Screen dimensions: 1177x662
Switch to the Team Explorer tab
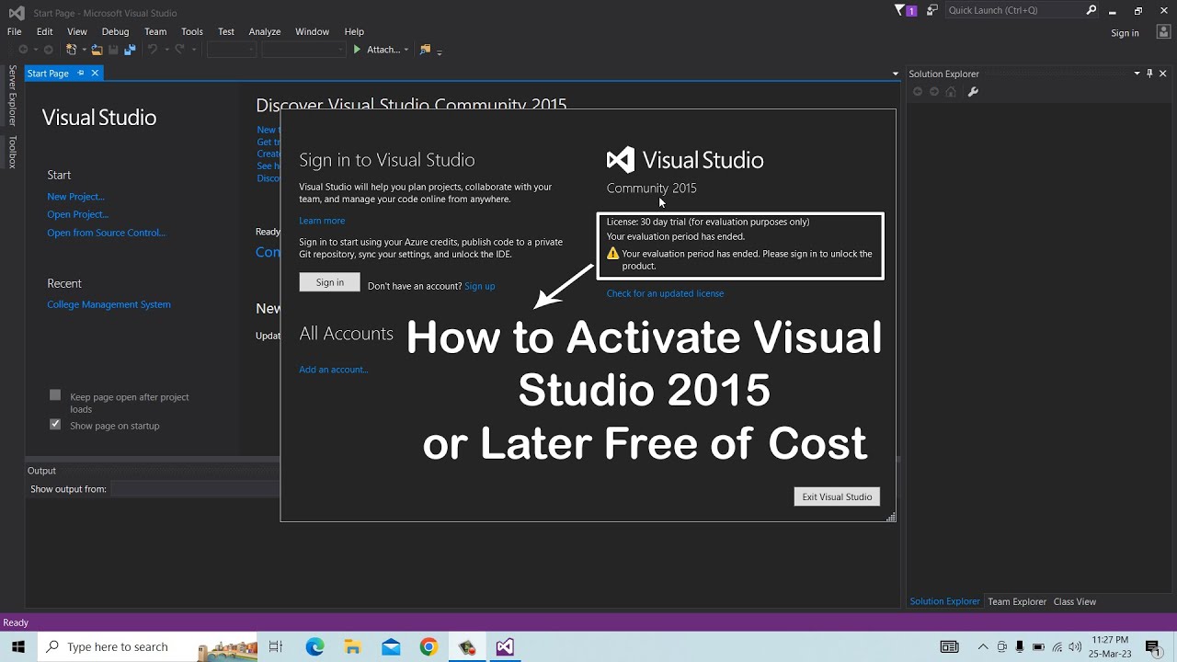1017,601
